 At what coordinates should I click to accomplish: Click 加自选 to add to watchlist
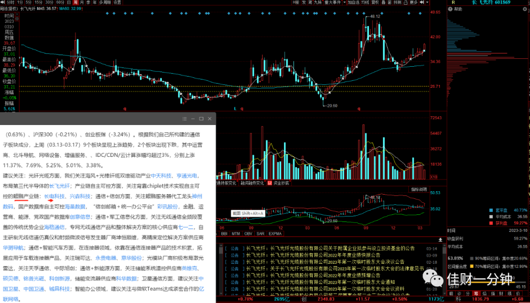click(353, 2)
